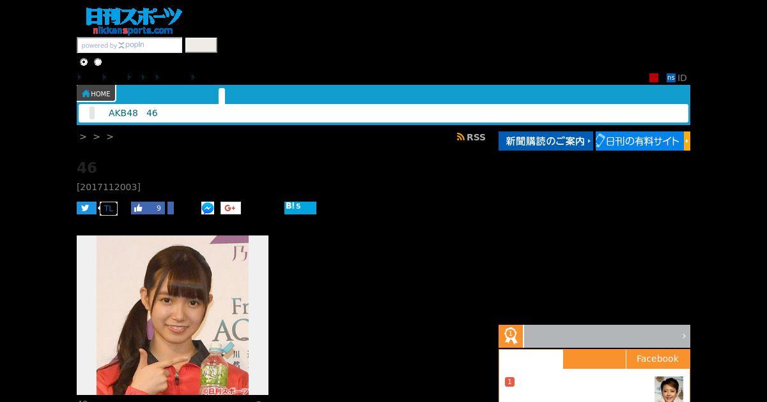767x402 pixels.
Task: Share article on Twitter
Action: pyautogui.click(x=86, y=208)
